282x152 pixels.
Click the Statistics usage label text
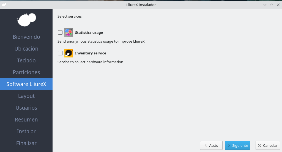point(89,32)
